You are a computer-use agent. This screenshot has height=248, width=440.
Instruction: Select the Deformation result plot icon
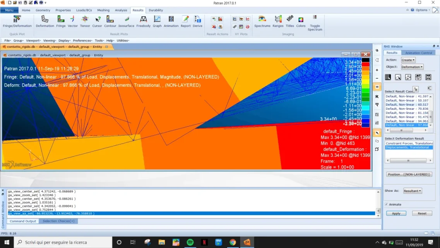pyautogui.click(x=45, y=22)
